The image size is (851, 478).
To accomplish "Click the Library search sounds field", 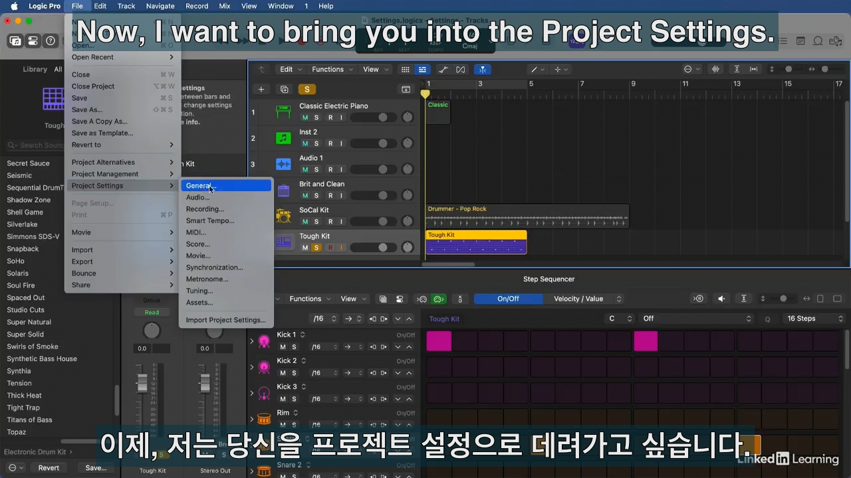I will coord(37,145).
